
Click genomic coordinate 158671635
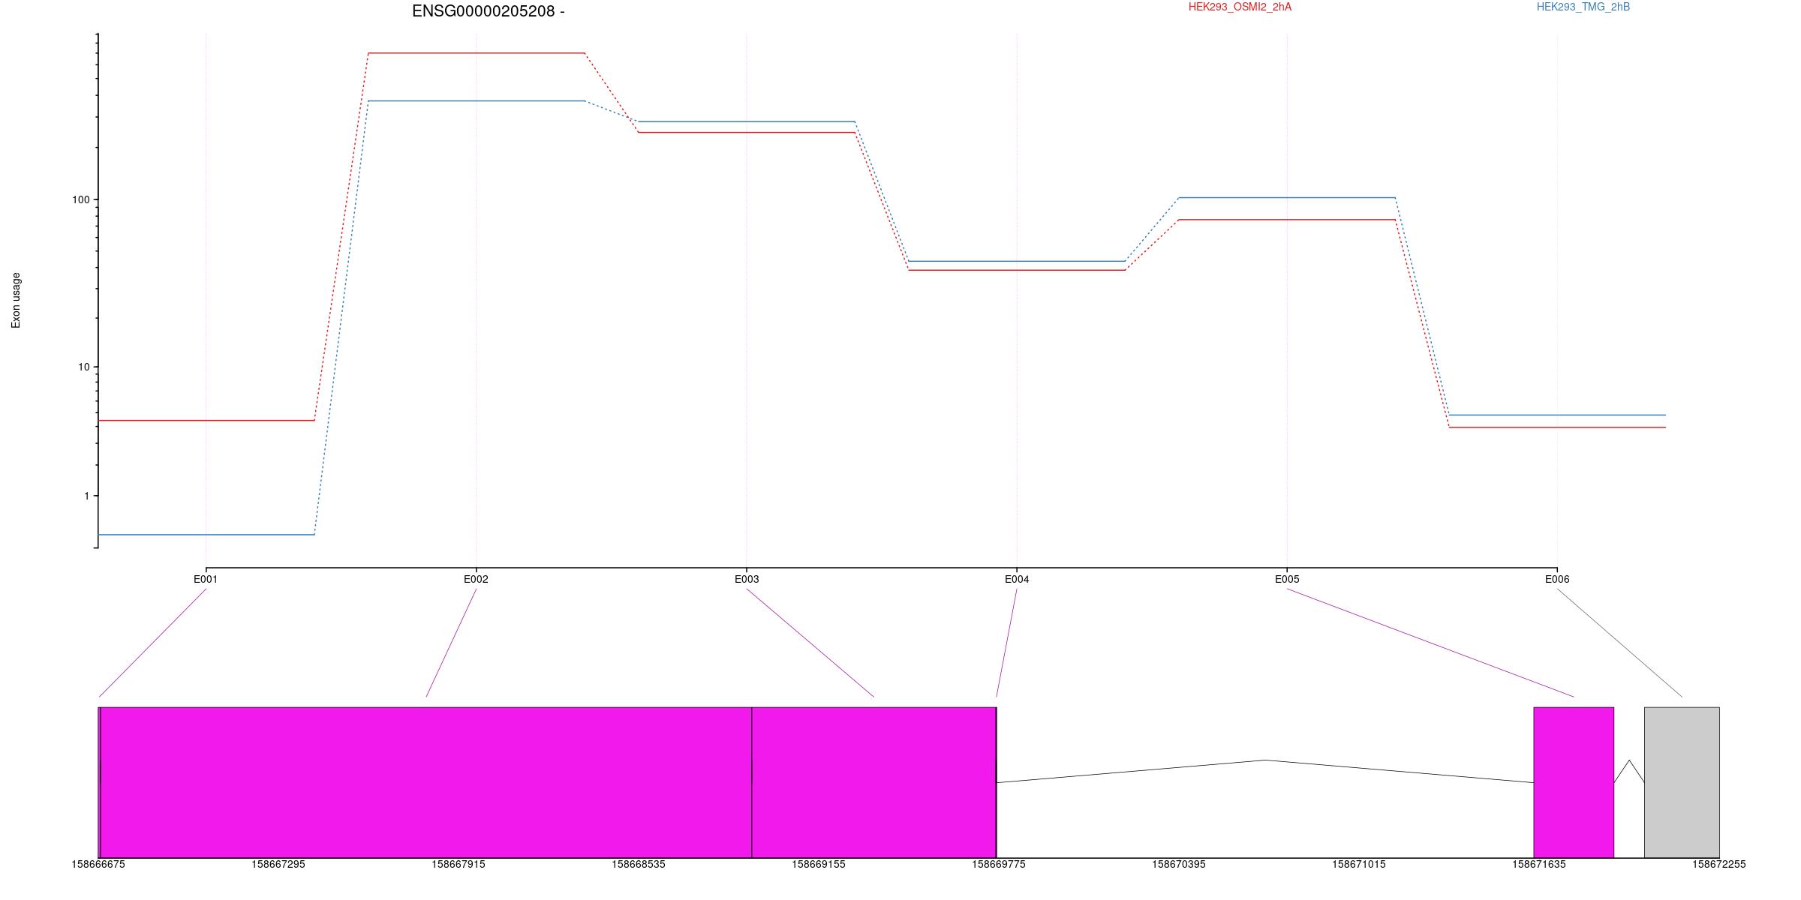coord(1539,864)
